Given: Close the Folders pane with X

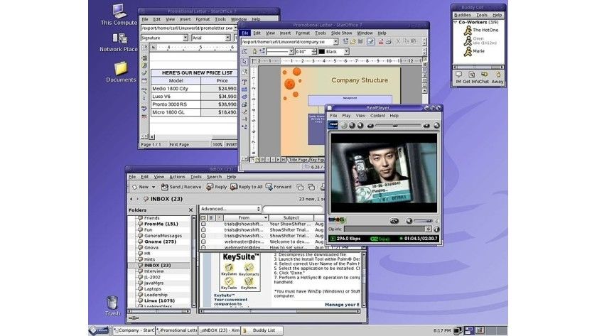Looking at the screenshot, I should point(190,210).
